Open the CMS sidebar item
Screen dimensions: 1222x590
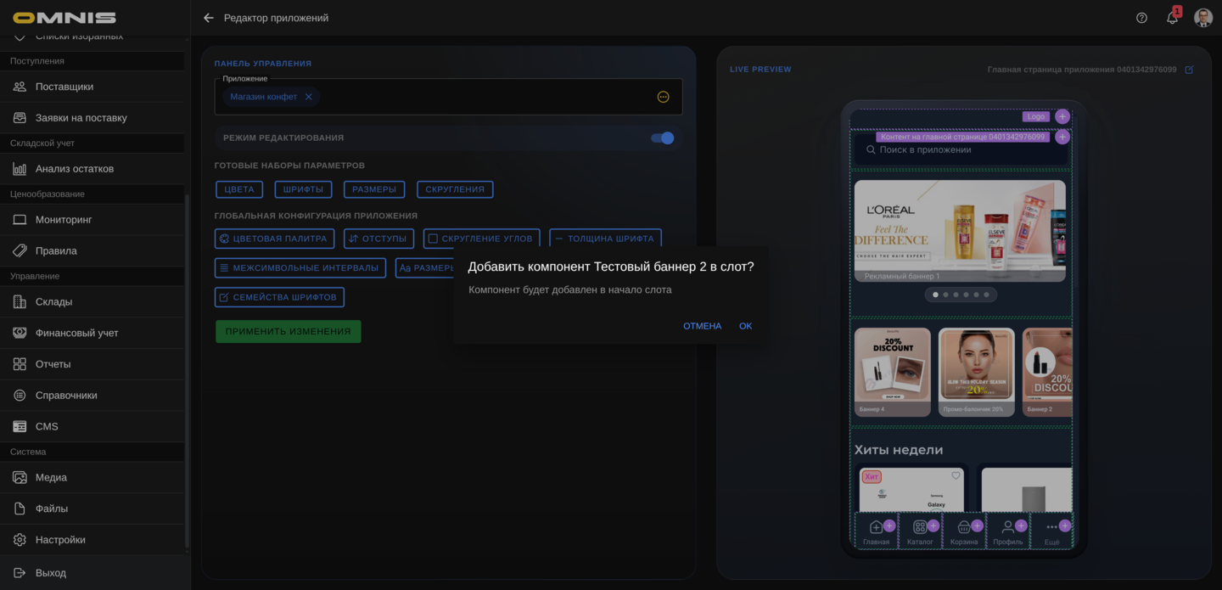[47, 426]
